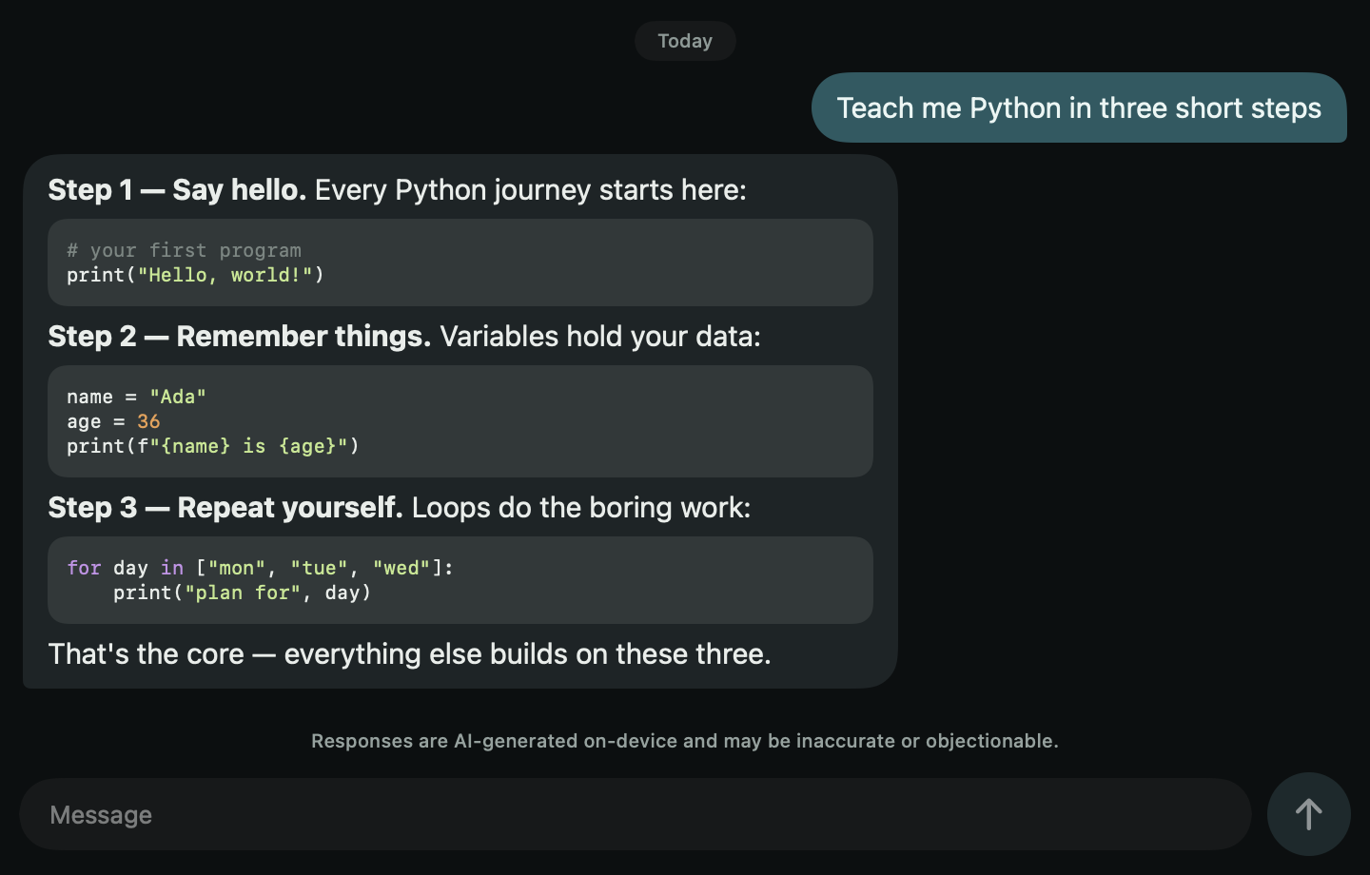The width and height of the screenshot is (1370, 875).
Task: Click the name = "Ada" code line
Action: (x=136, y=397)
